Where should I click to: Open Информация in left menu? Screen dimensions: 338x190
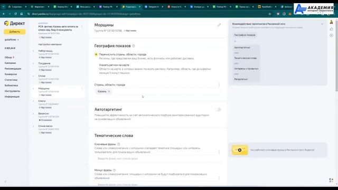12,97
